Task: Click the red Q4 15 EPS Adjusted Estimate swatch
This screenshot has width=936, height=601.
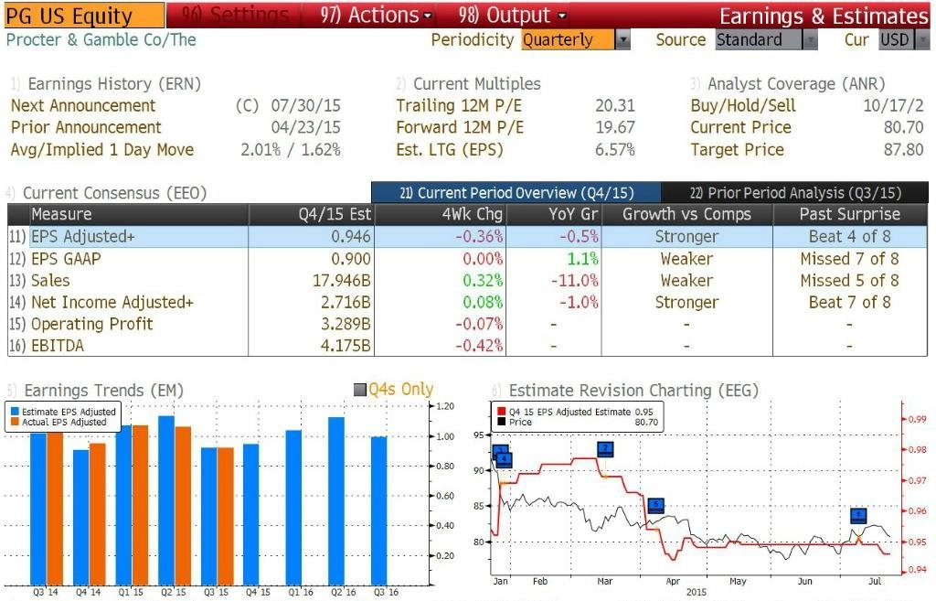Action: tap(502, 412)
